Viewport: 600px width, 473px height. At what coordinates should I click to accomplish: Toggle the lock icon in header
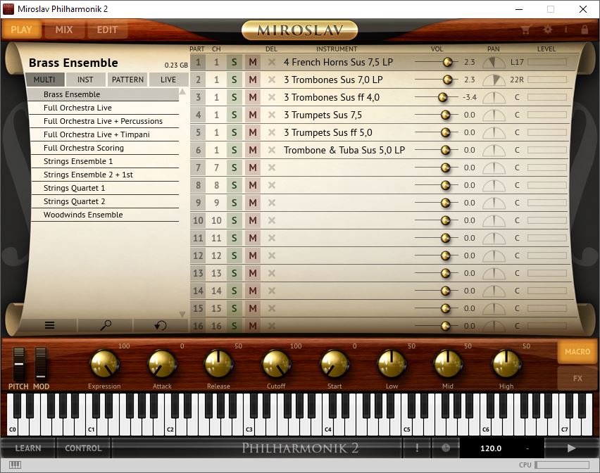coord(585,30)
